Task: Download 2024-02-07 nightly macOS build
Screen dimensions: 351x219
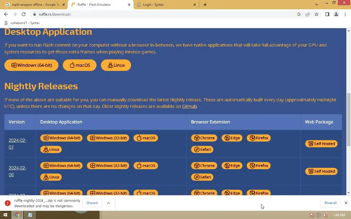Action: [x=146, y=138]
